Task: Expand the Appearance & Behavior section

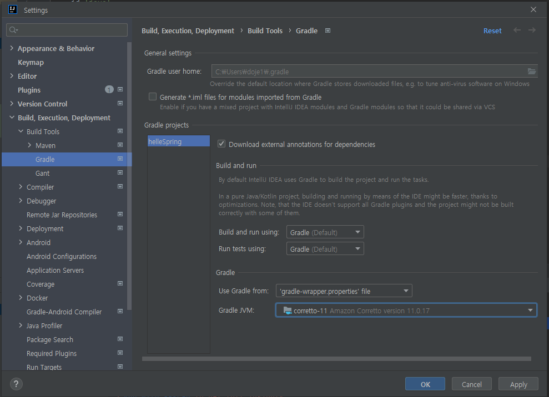Action: pyautogui.click(x=12, y=48)
